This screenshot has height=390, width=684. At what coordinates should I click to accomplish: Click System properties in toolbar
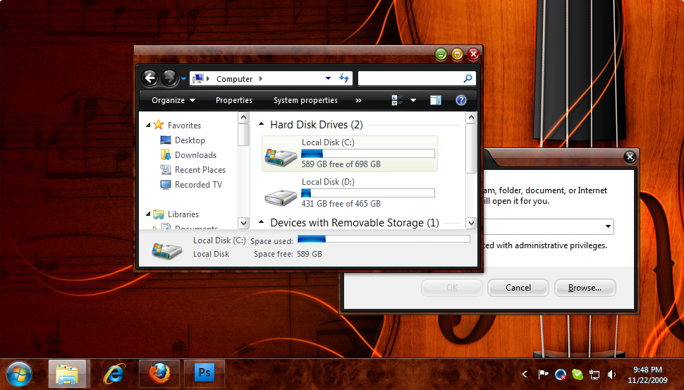point(305,100)
